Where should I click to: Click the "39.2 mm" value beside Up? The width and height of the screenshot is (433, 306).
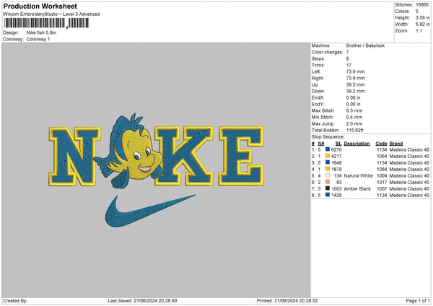(355, 84)
